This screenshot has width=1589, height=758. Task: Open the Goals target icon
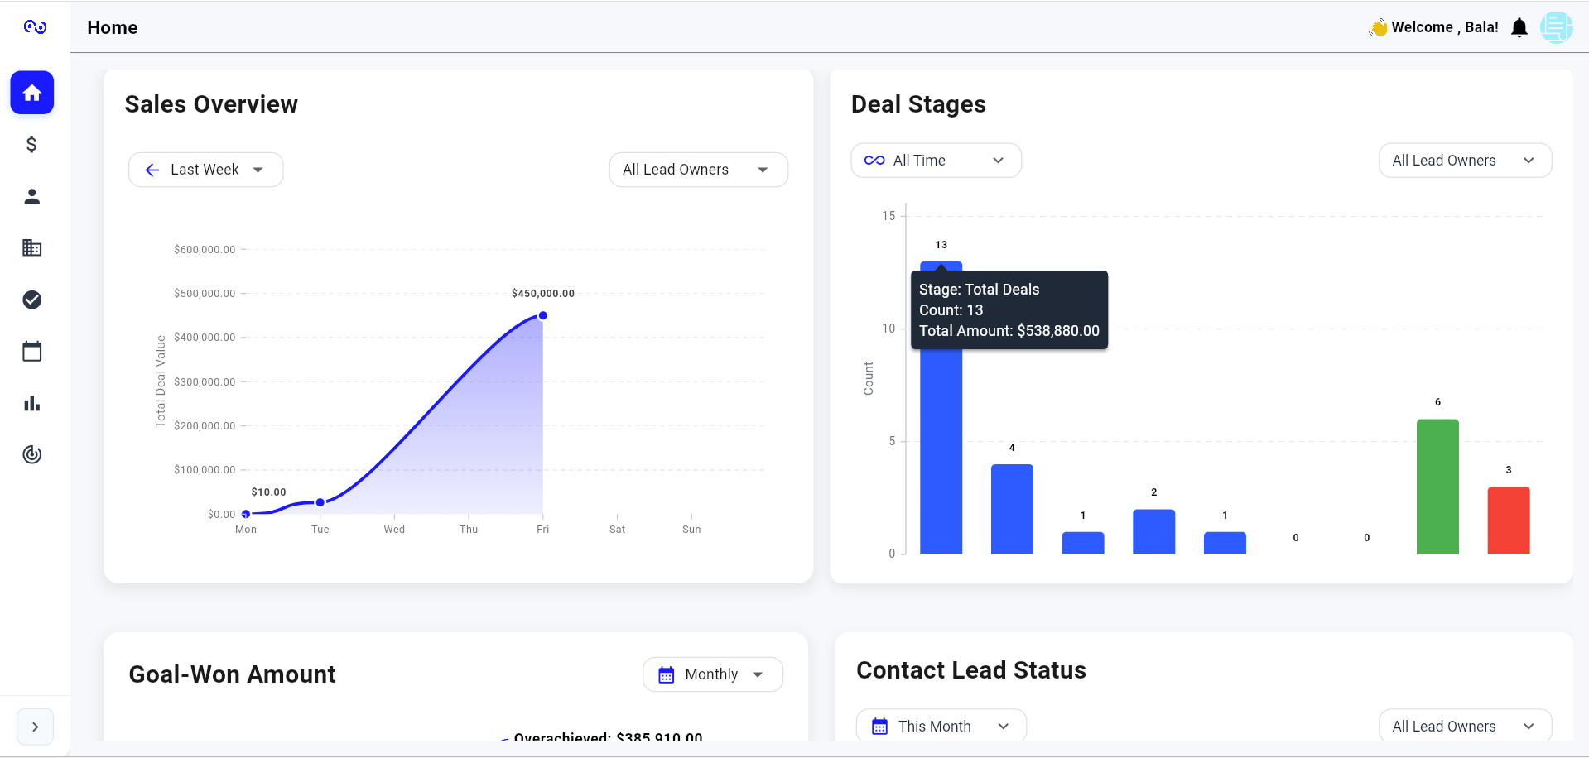coord(32,454)
